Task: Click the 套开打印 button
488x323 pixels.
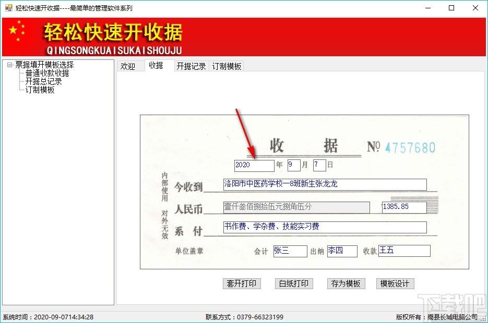Action: coord(241,283)
